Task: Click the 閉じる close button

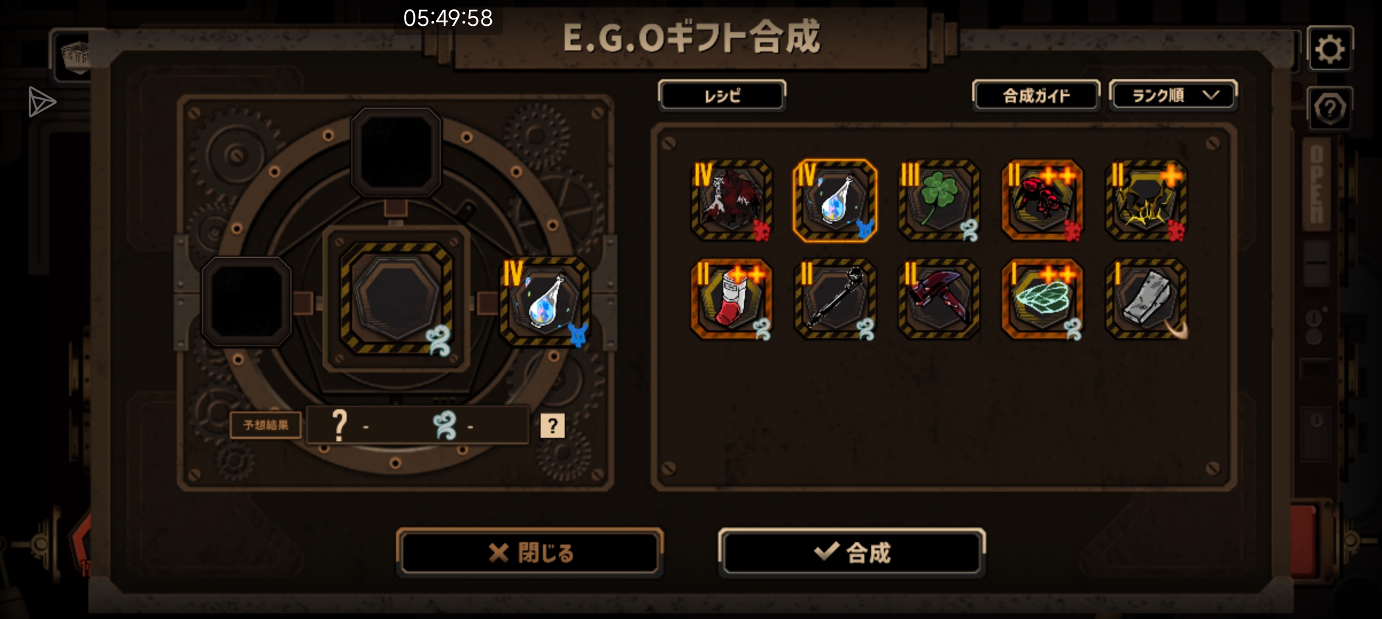Action: click(x=530, y=553)
